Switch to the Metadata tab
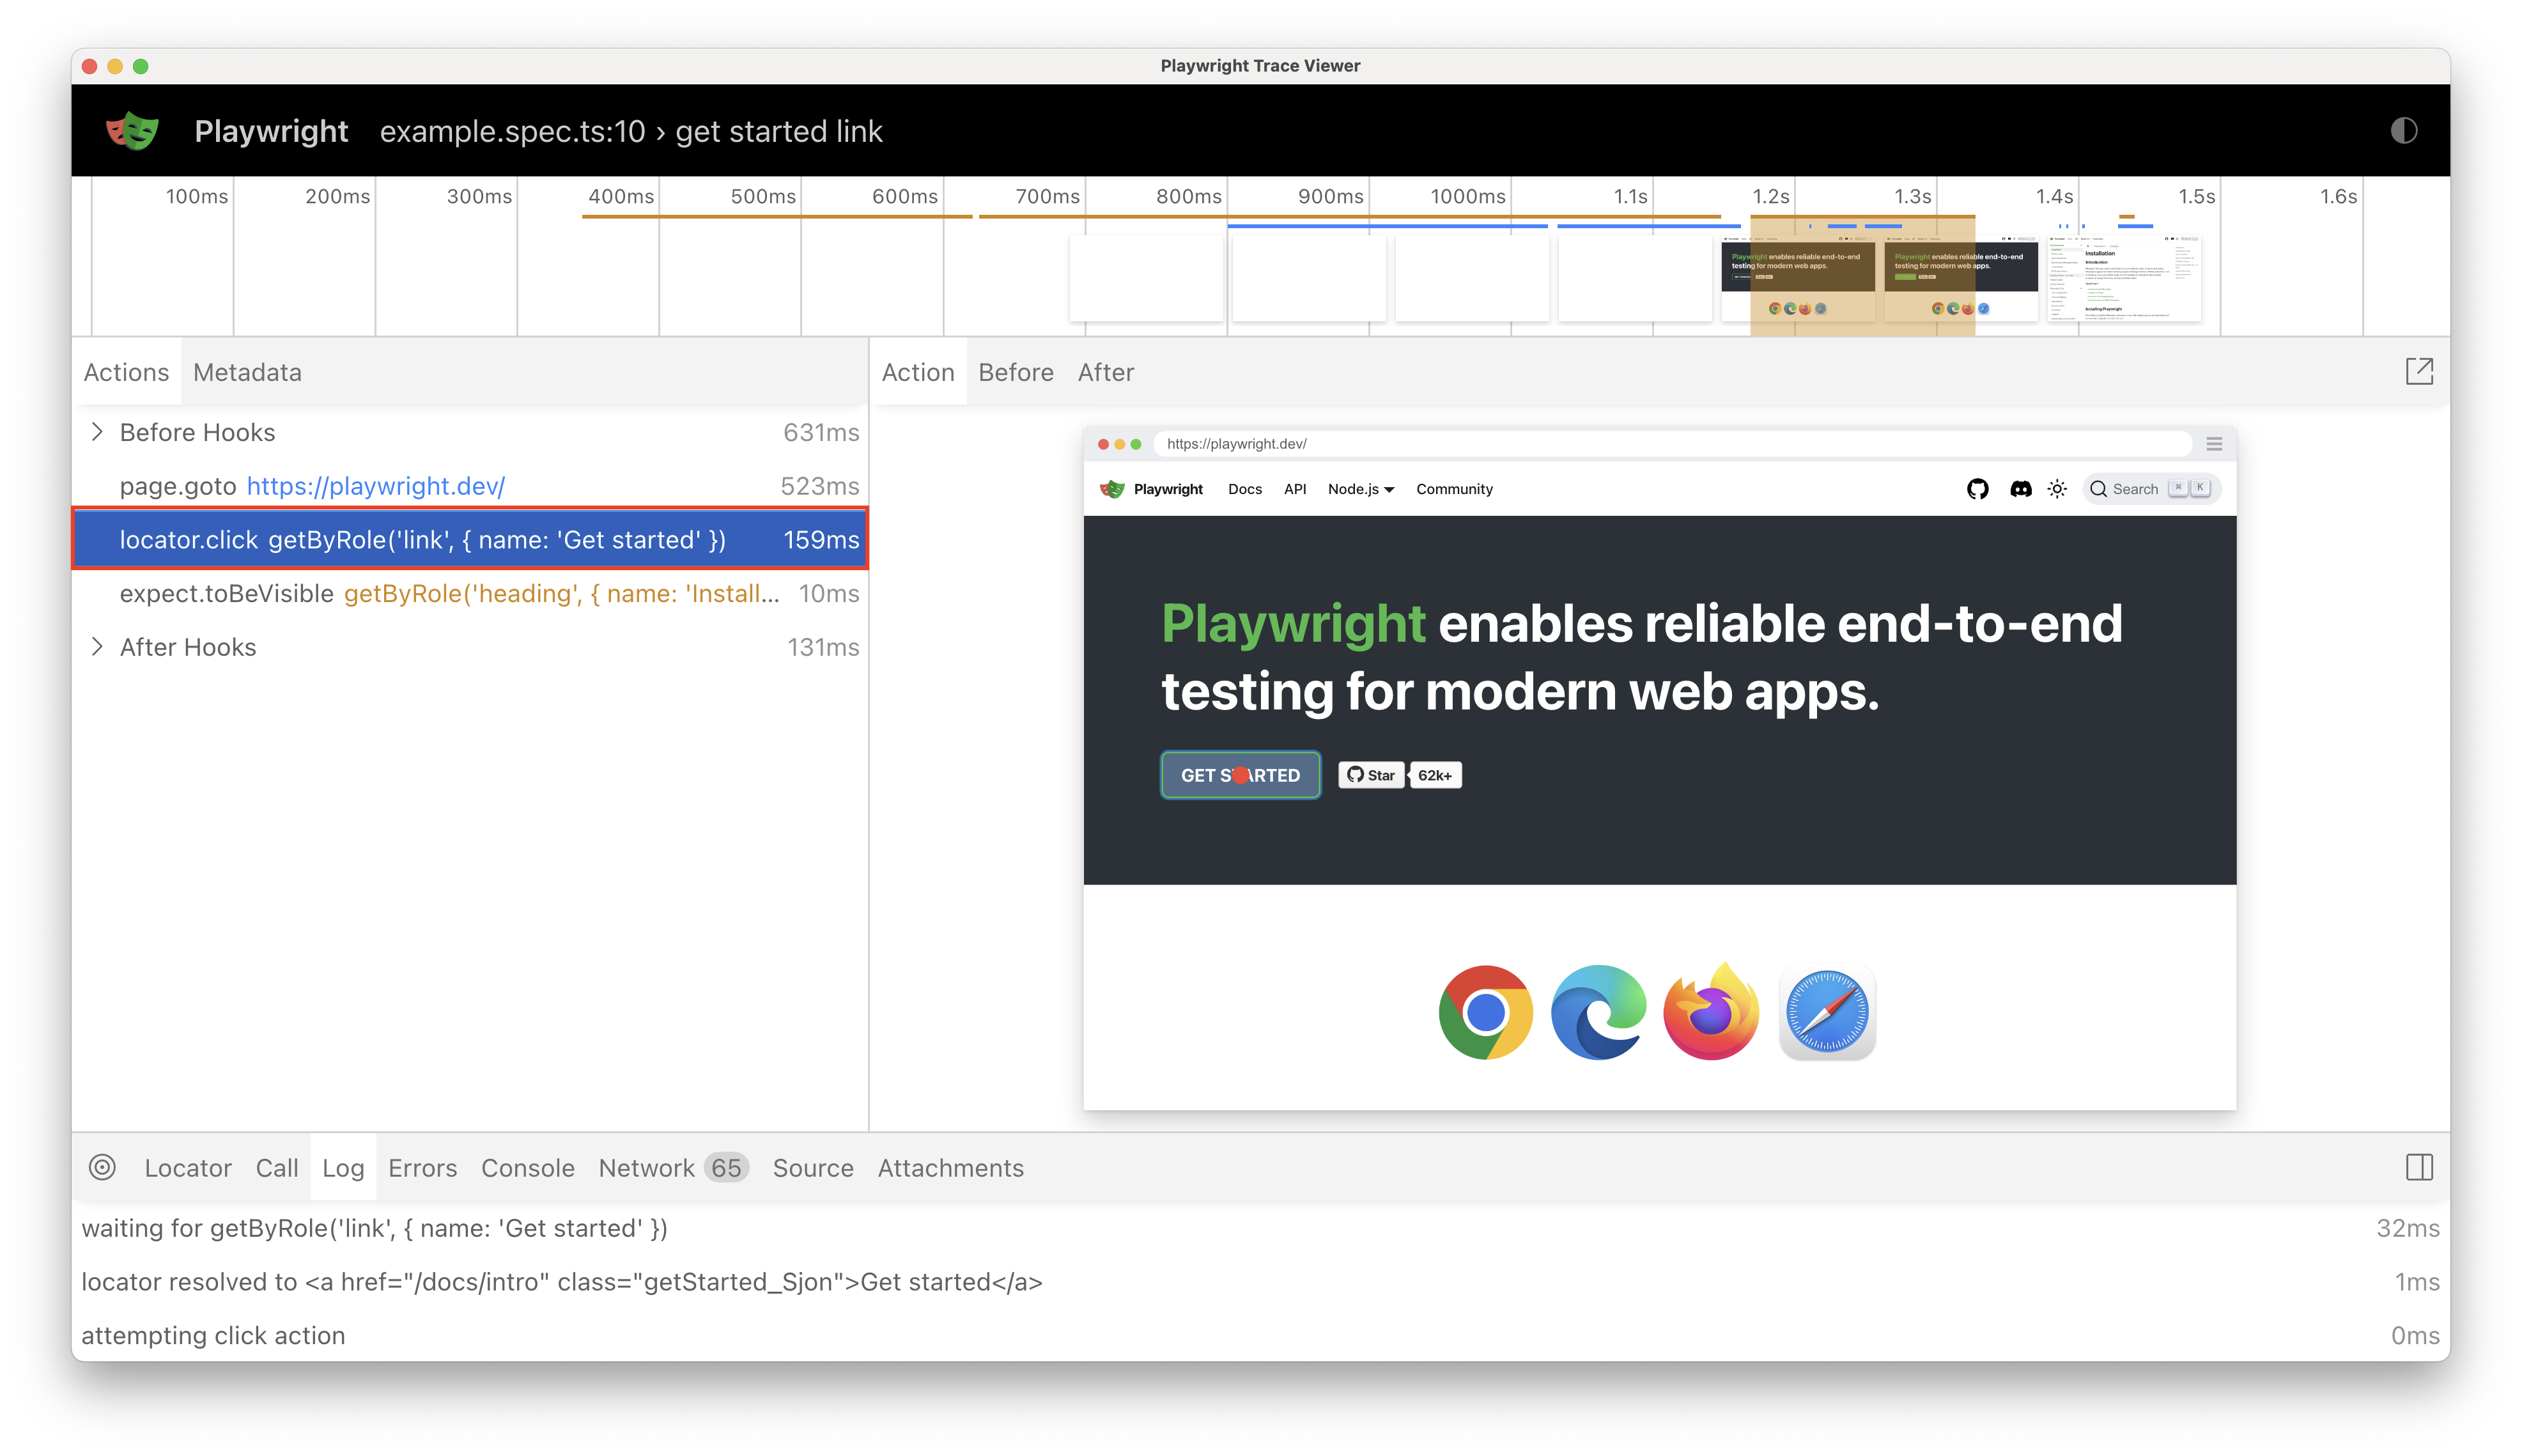Screen dimensions: 2522x1456 coord(247,372)
